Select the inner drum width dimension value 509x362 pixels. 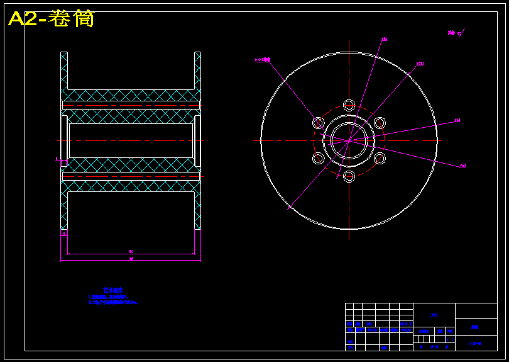(131, 251)
